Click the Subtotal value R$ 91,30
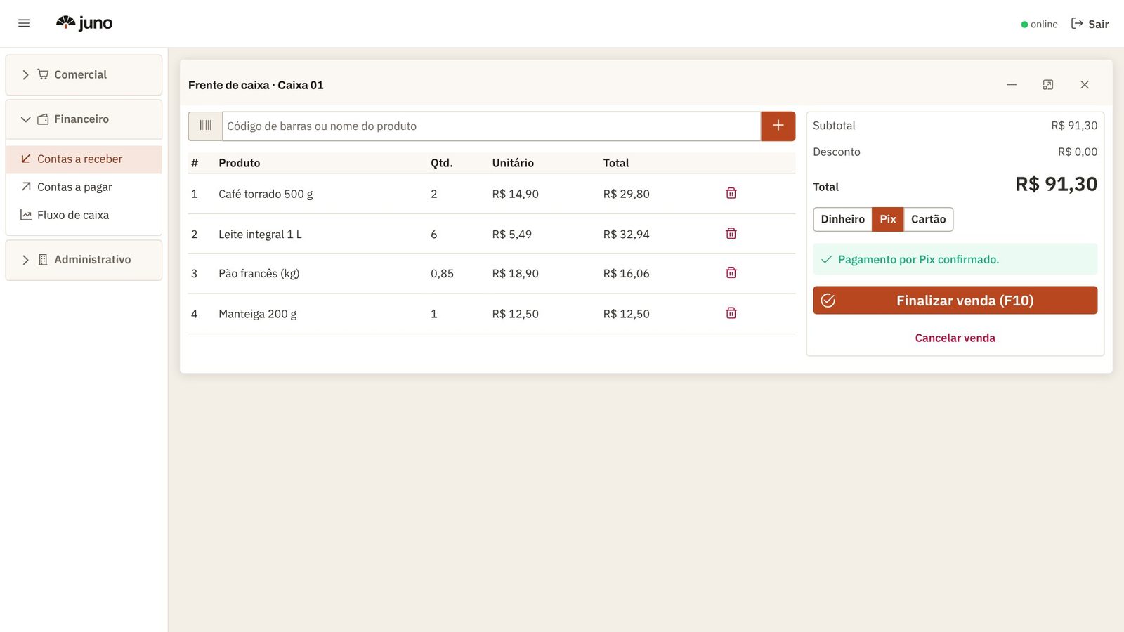Image resolution: width=1124 pixels, height=632 pixels. 1074,126
